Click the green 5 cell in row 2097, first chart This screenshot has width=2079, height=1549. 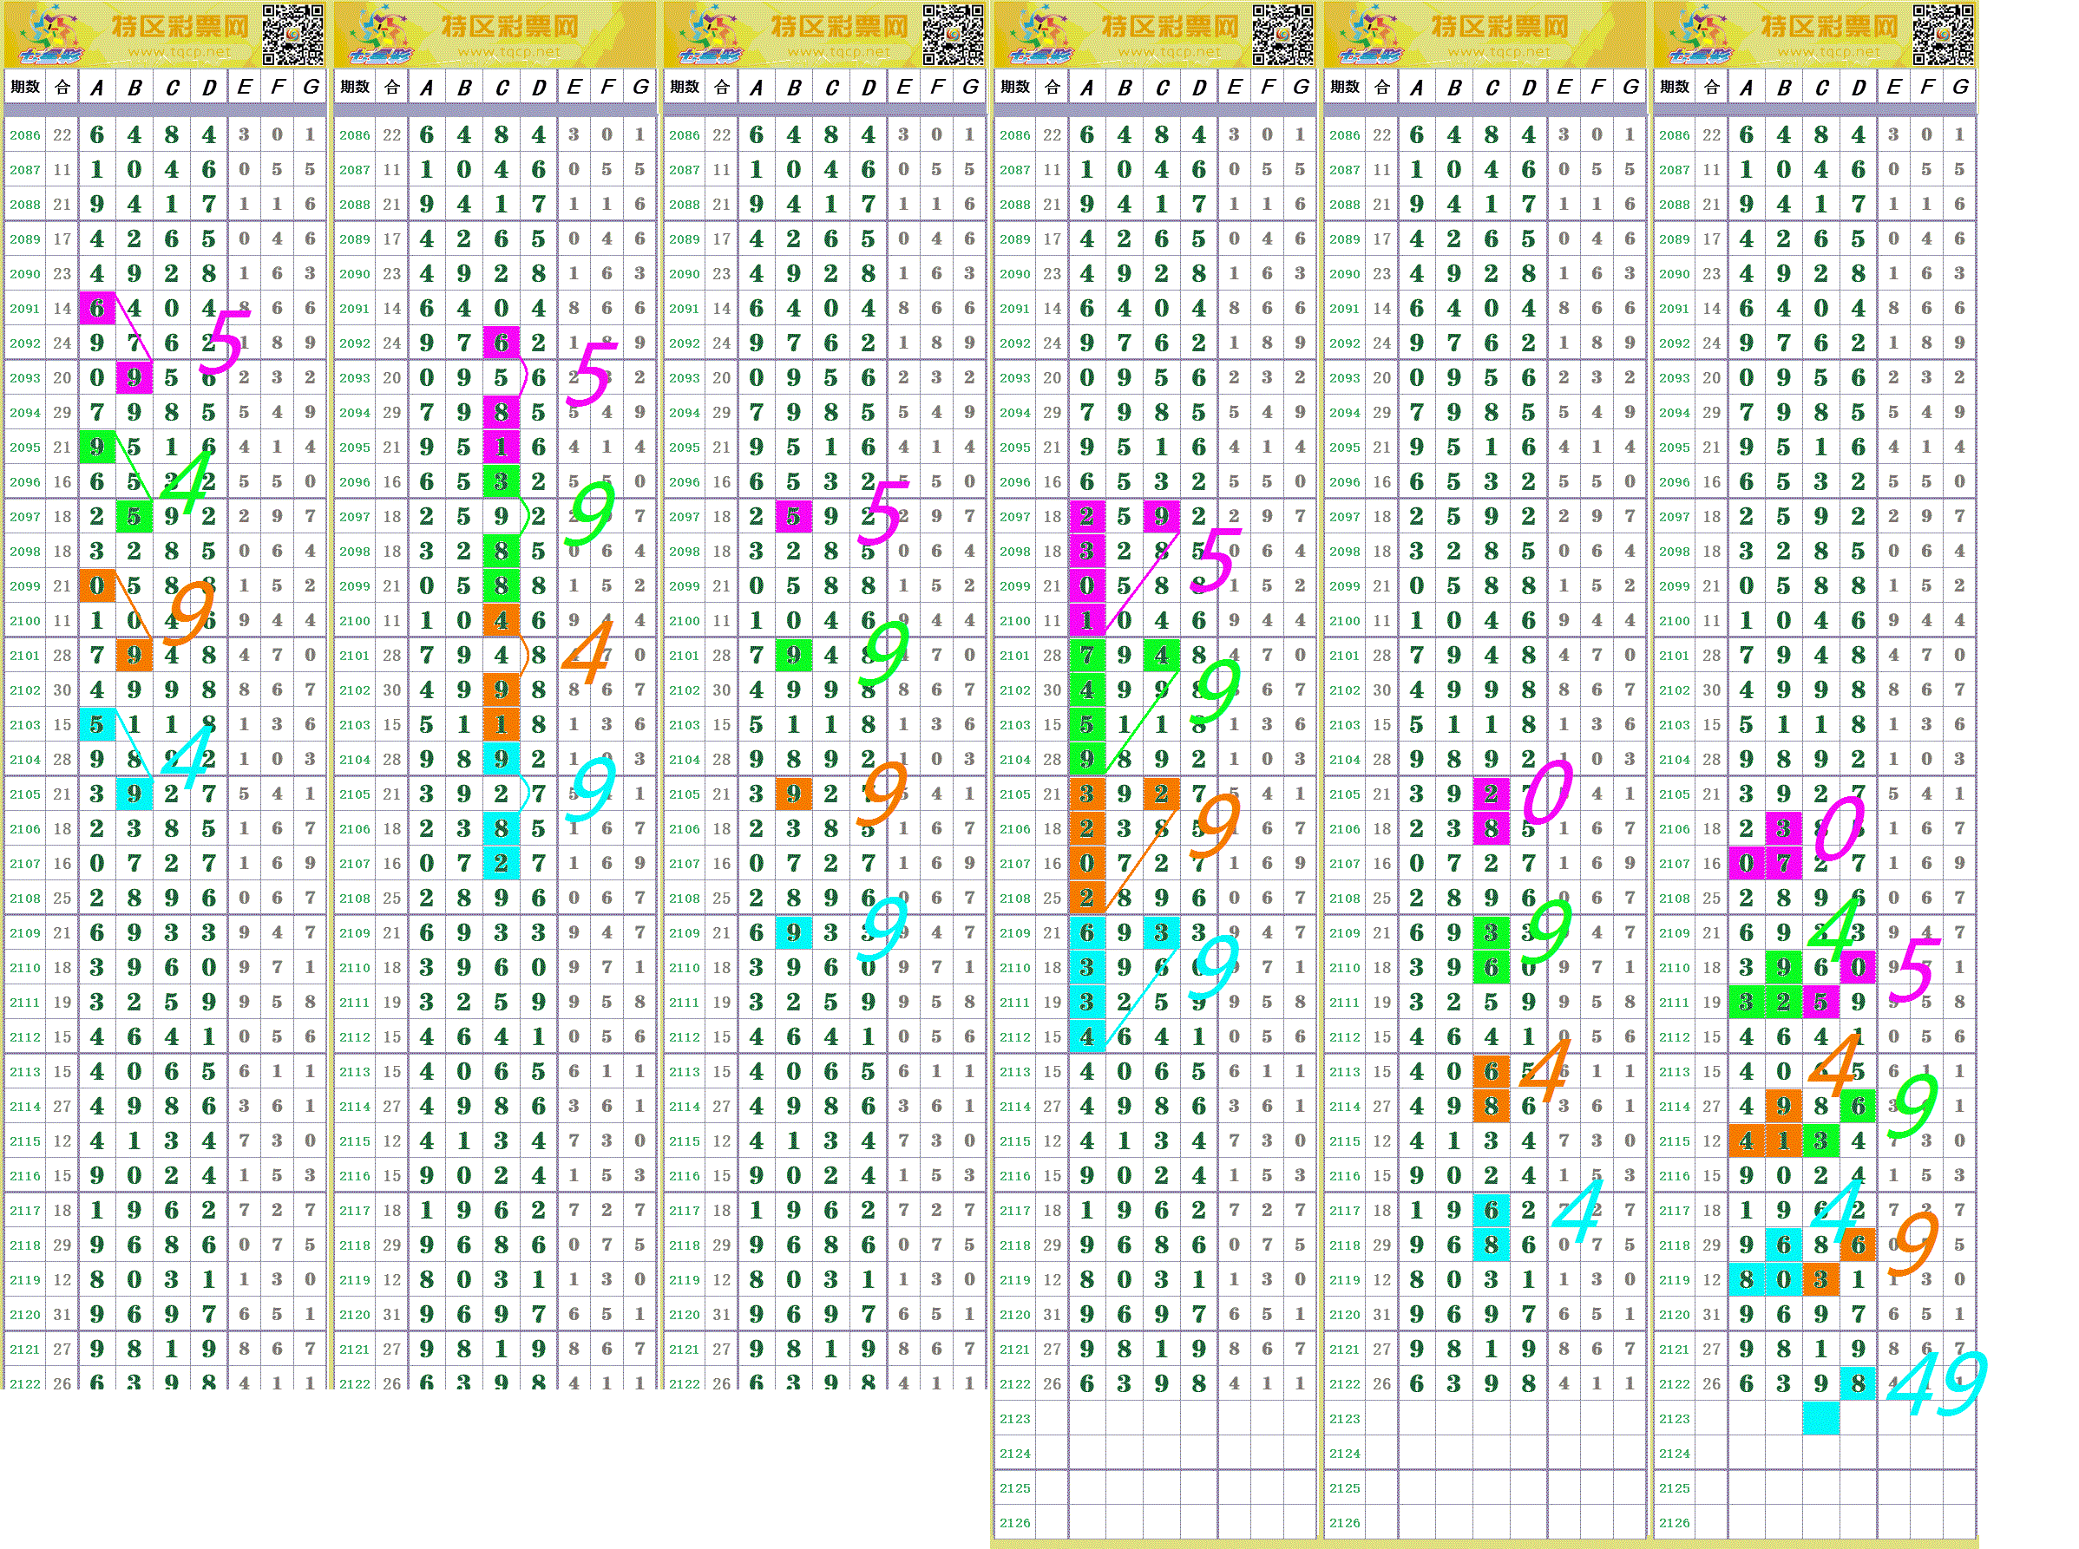coord(134,516)
